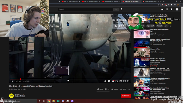Start voice search with microphone

(x=122, y=9)
